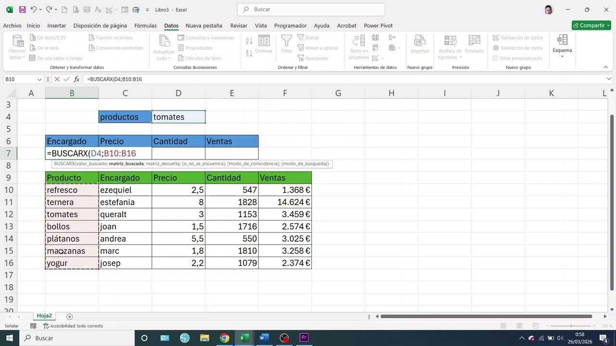
Task: Open Google Chrome from the taskbar
Action: (224, 338)
